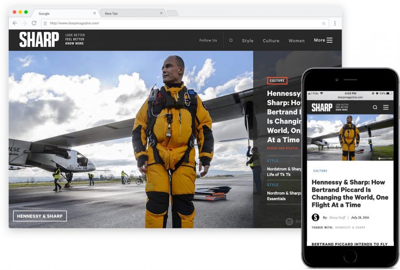The width and height of the screenshot is (400, 270).
Task: Click the address bar URL field
Action: [177, 23]
